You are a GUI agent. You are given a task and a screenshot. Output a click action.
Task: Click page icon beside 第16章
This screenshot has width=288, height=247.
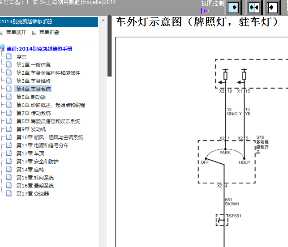coord(9,185)
